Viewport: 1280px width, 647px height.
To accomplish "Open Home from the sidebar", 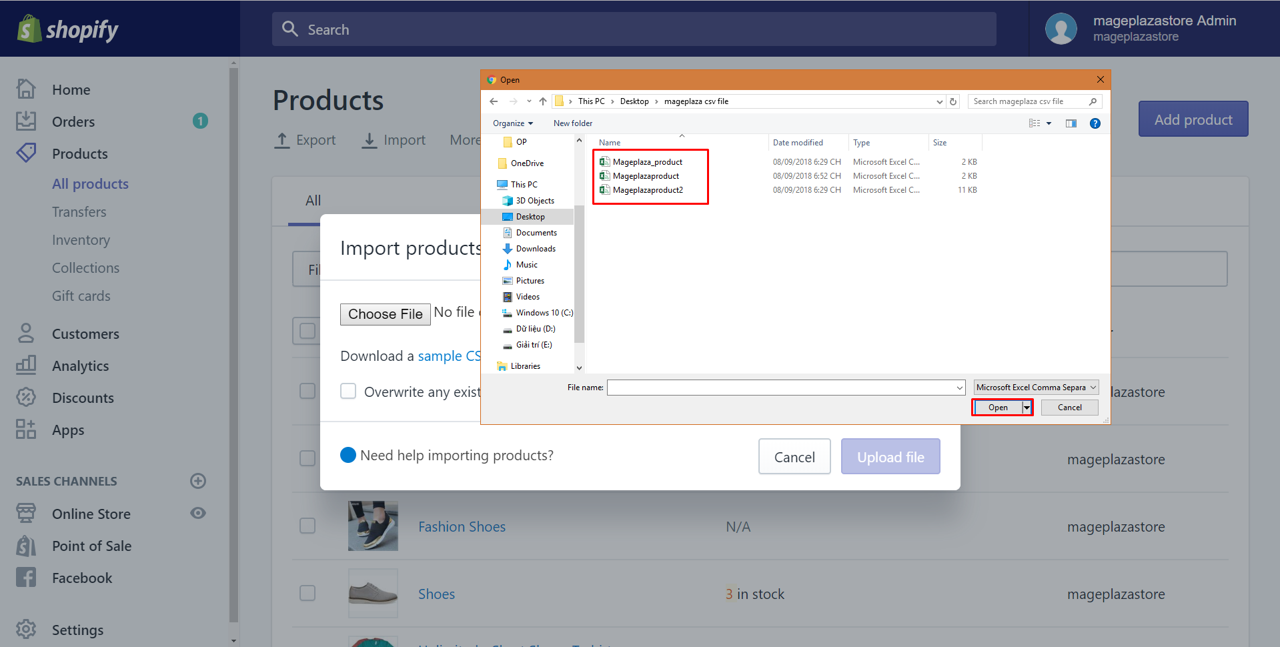I will click(71, 89).
